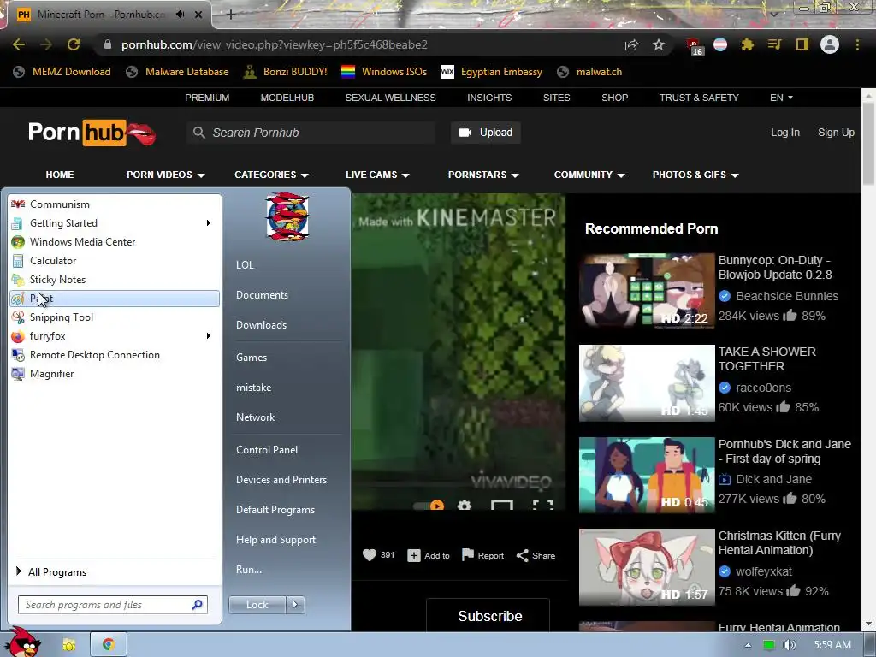The image size is (876, 657).
Task: Click the video player settings gear
Action: (465, 505)
